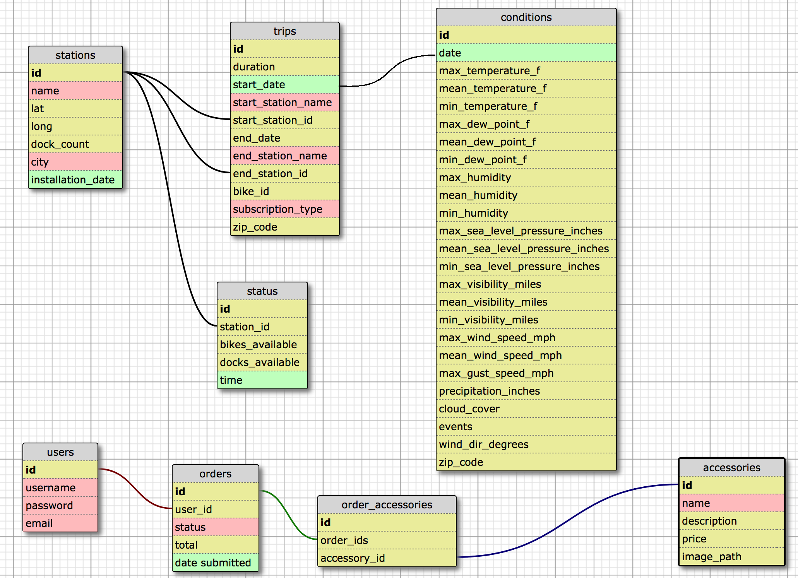
Task: Select time field in status table
Action: click(x=262, y=380)
